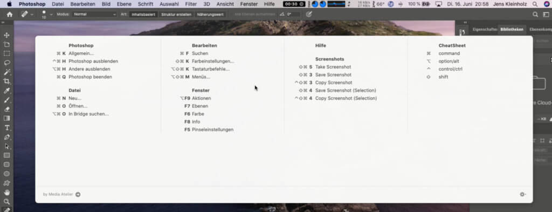The image size is (552, 212).
Task: Select the Rectangular Marquee tool
Action: [x=6, y=53]
